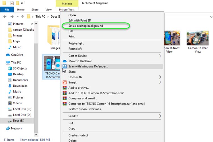Screen dimensions: 213x142
Task: Click the Windows Defender shield icon
Action: point(65,66)
